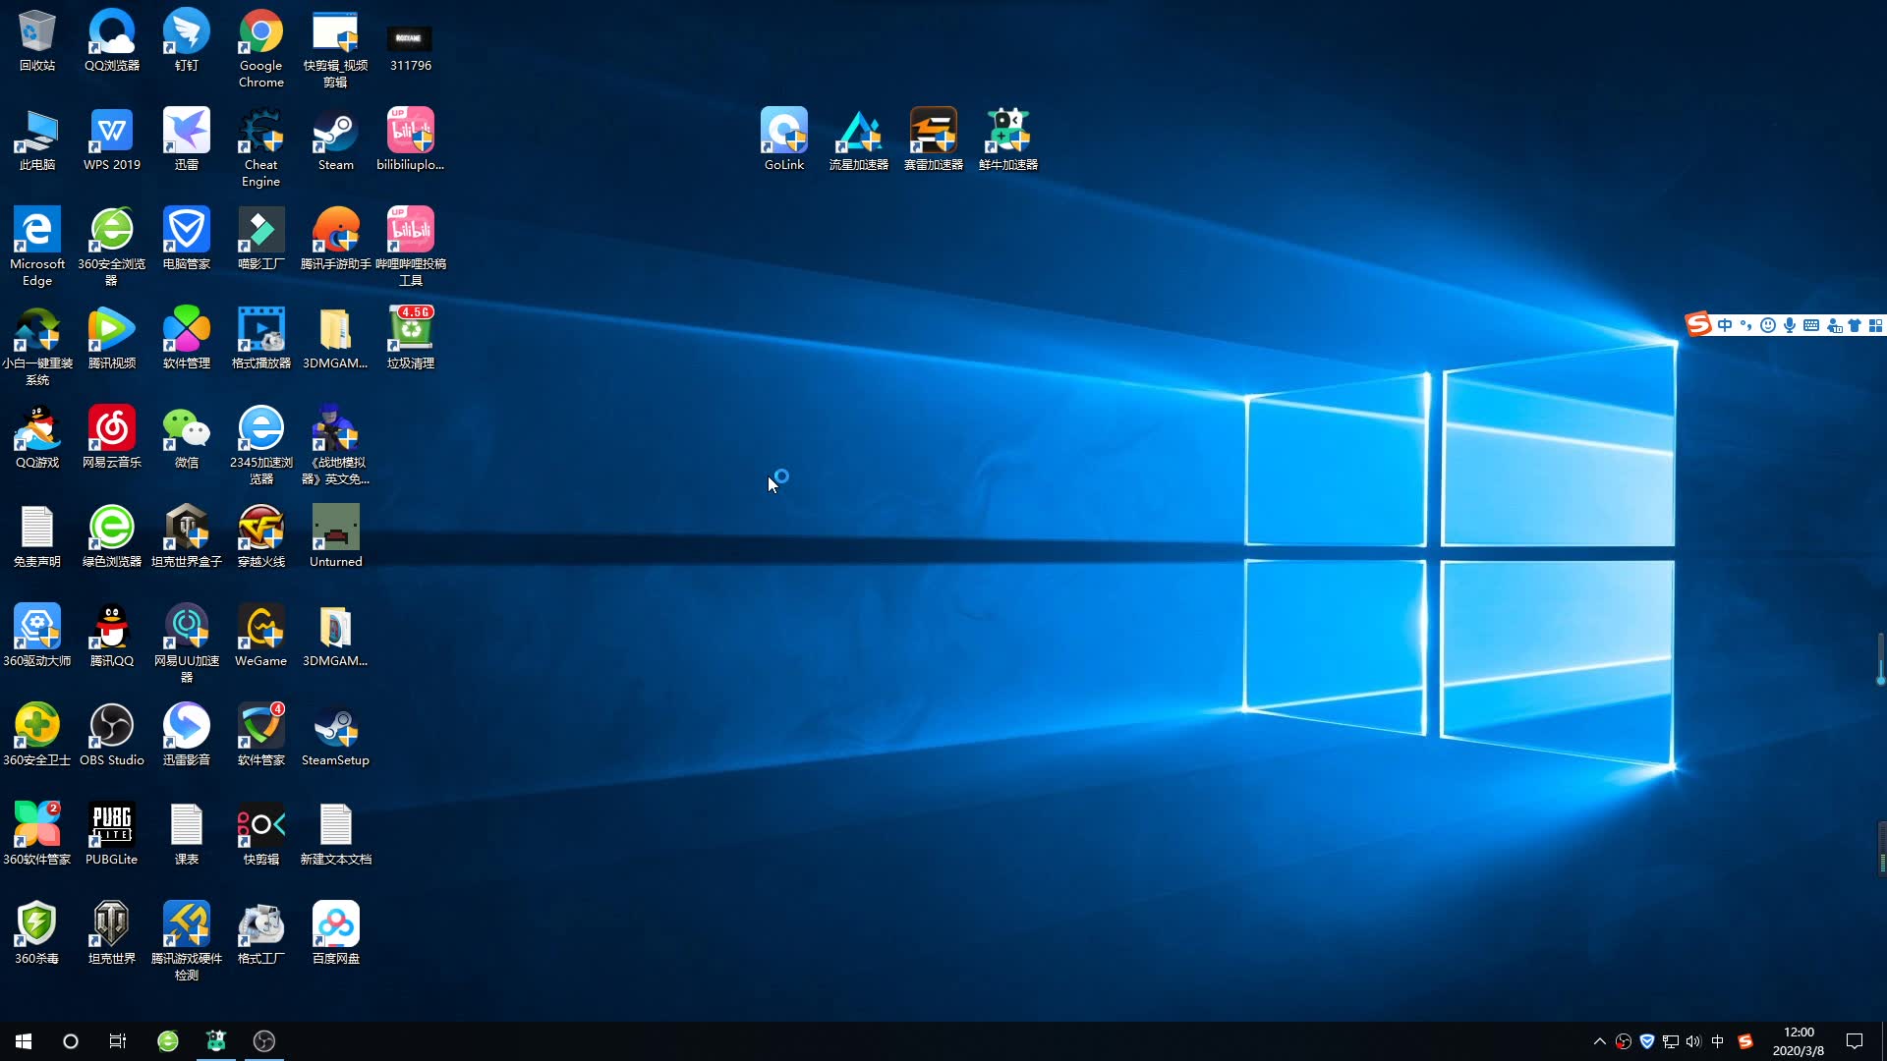Viewport: 1887px width, 1061px height.
Task: Open Google Chrome desktop shortcut
Action: (261, 49)
